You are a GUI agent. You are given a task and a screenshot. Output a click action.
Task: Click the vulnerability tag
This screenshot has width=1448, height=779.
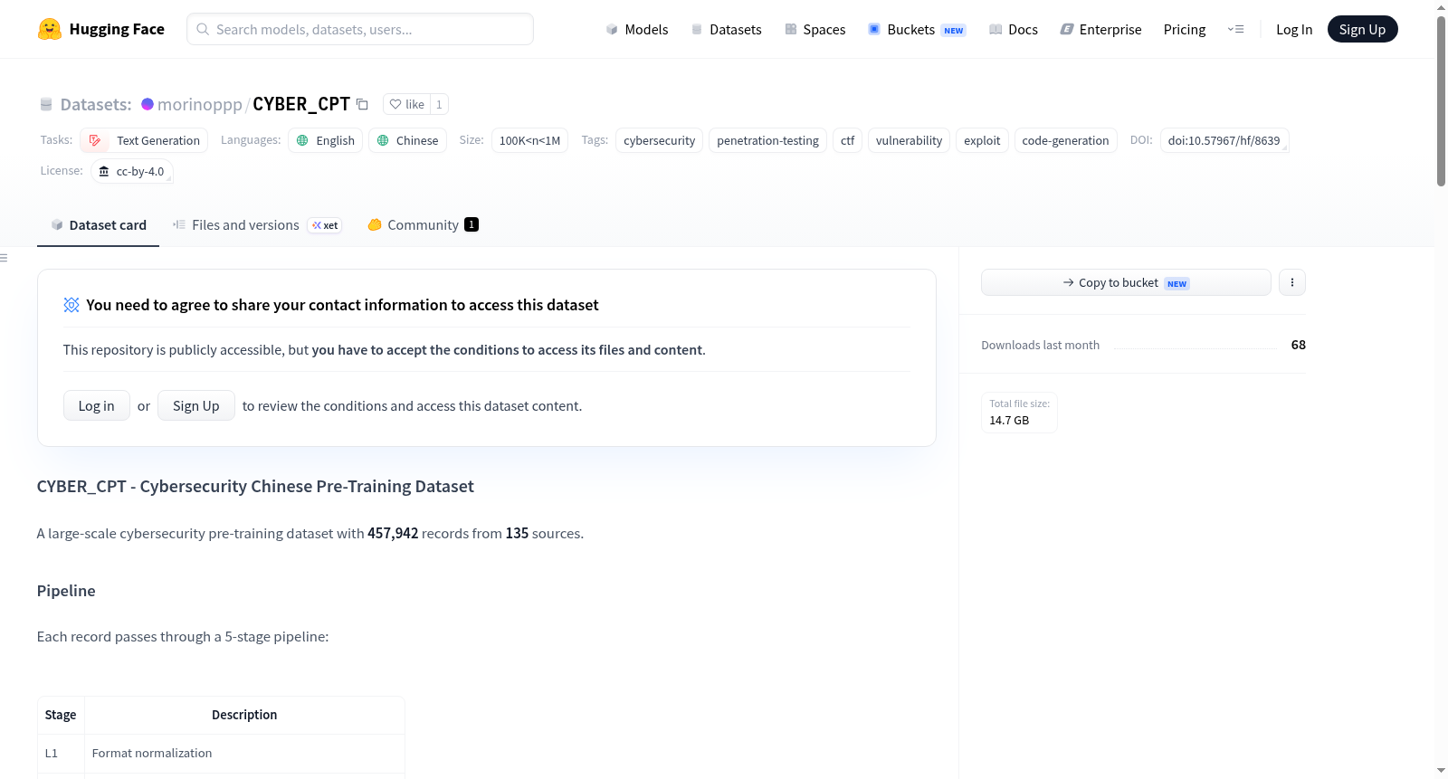click(x=910, y=140)
